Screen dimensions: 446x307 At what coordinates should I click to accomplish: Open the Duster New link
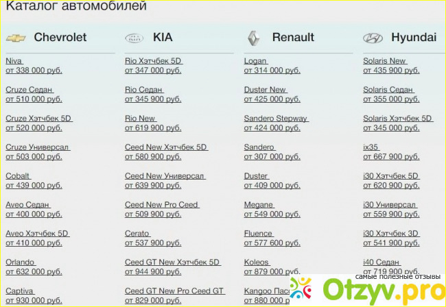(265, 90)
